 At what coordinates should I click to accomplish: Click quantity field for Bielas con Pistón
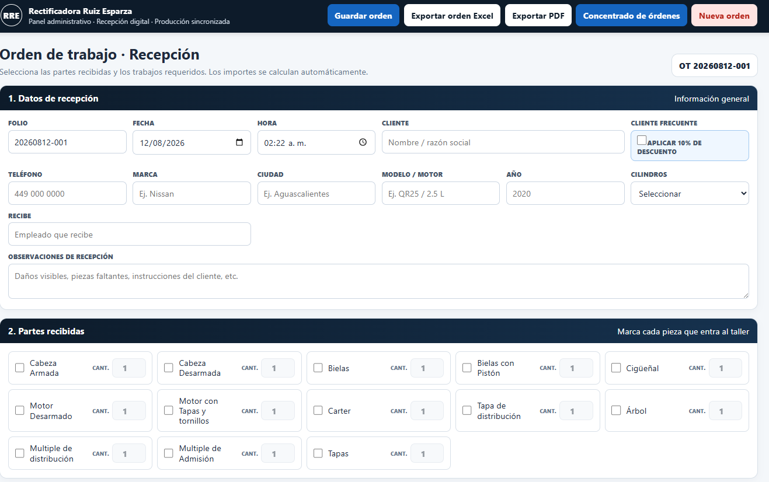576,368
